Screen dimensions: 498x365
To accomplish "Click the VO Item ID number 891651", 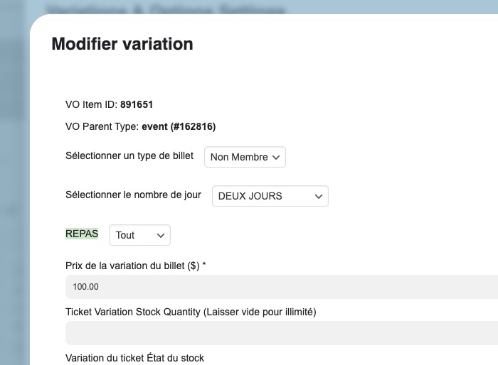I will (x=137, y=104).
